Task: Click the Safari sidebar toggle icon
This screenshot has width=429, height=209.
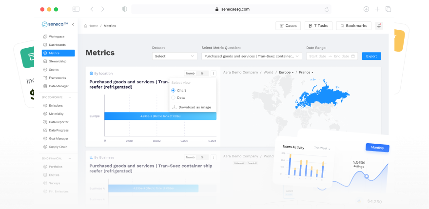Action: pos(76,9)
